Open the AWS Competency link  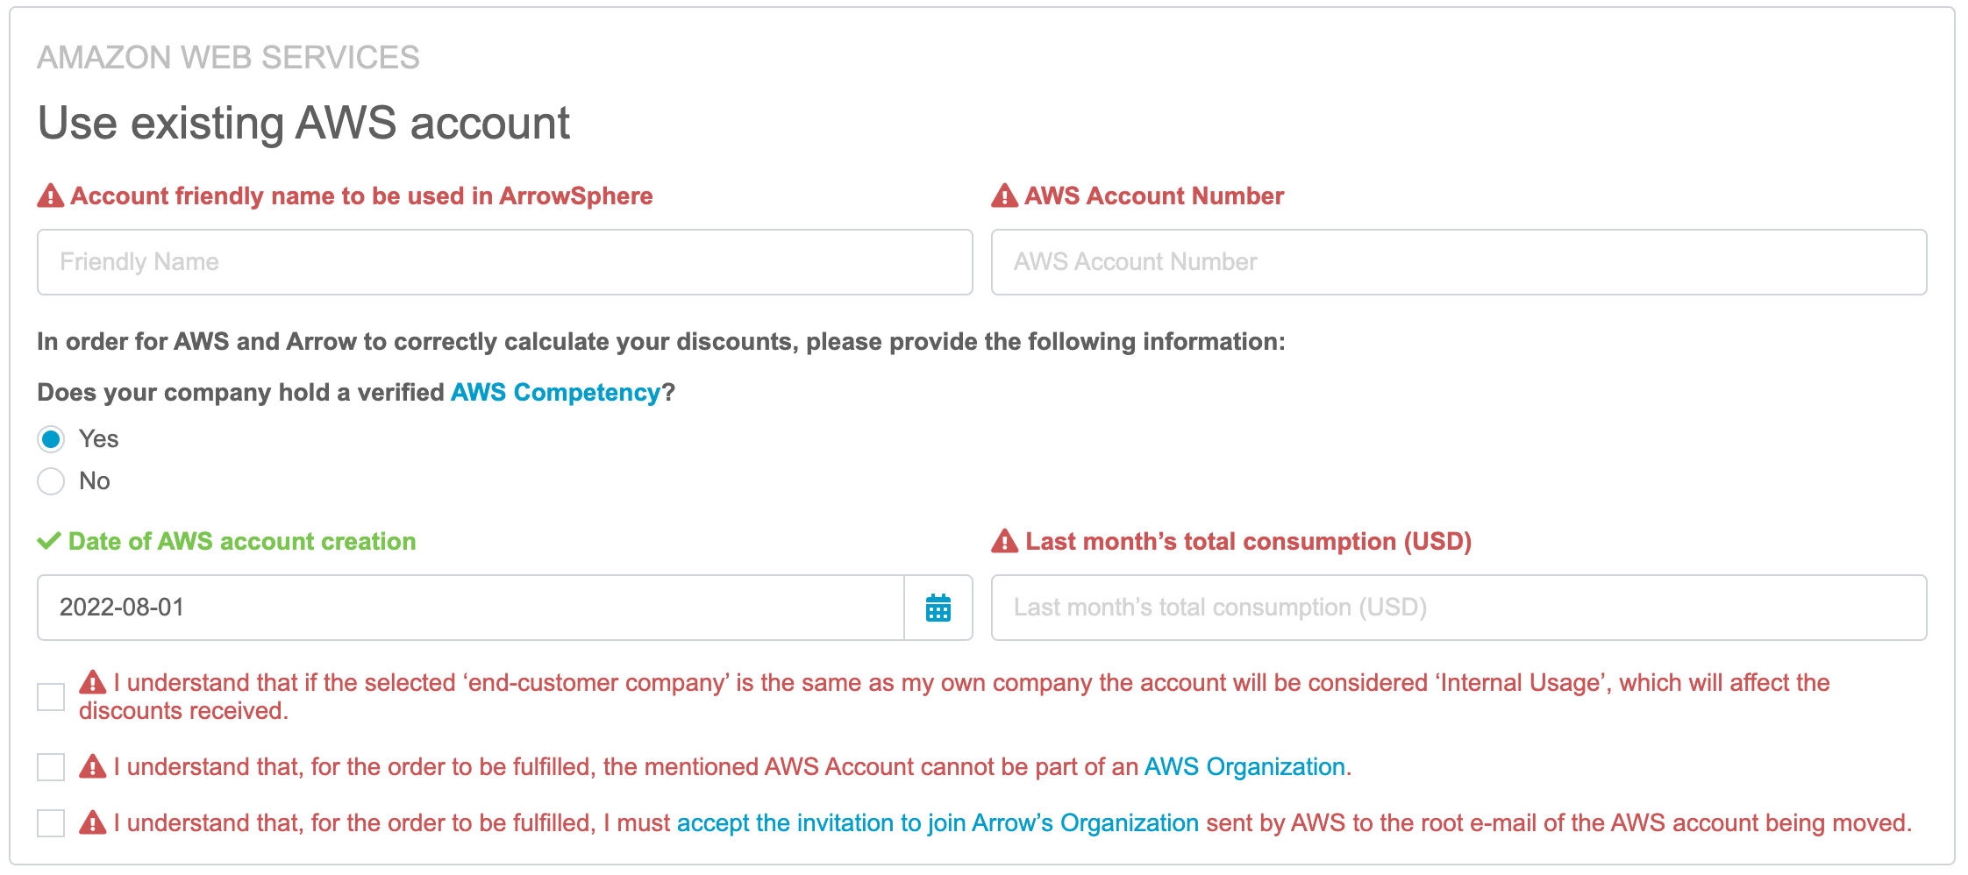tap(555, 392)
